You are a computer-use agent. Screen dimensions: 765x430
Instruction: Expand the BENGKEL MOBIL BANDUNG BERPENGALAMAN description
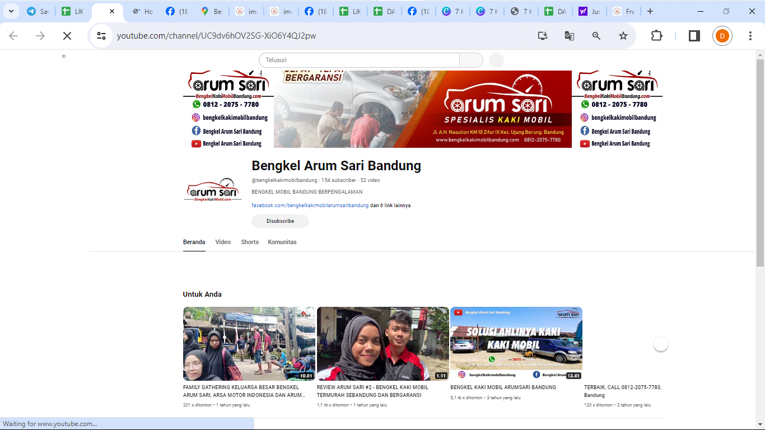307,192
